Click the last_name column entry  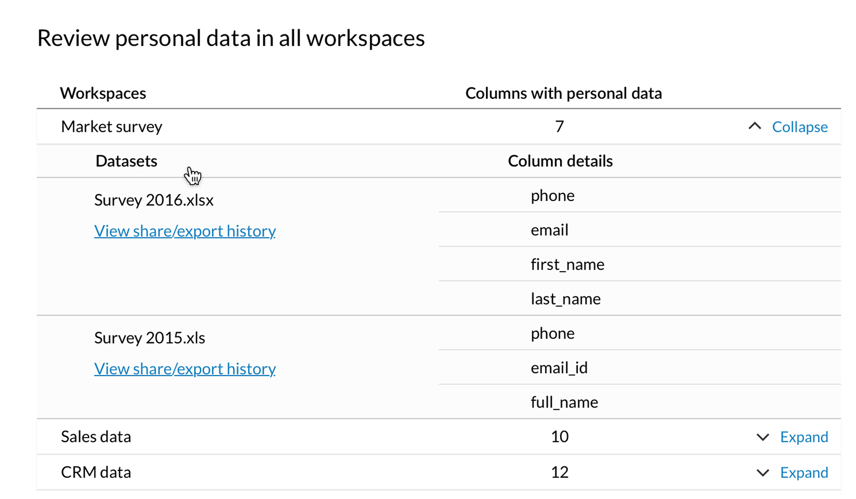coord(565,299)
